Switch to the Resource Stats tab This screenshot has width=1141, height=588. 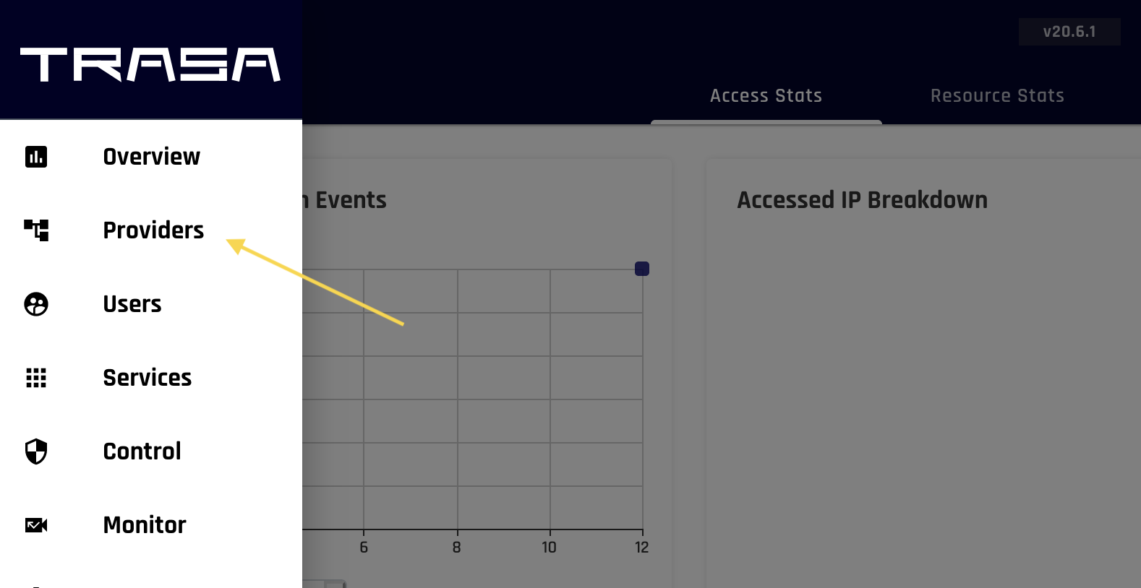tap(997, 96)
